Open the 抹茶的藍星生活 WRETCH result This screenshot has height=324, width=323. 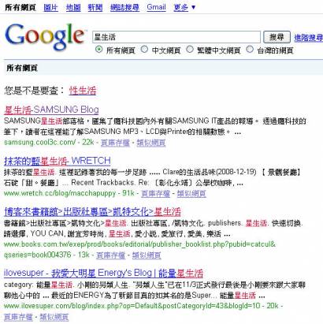click(x=58, y=161)
